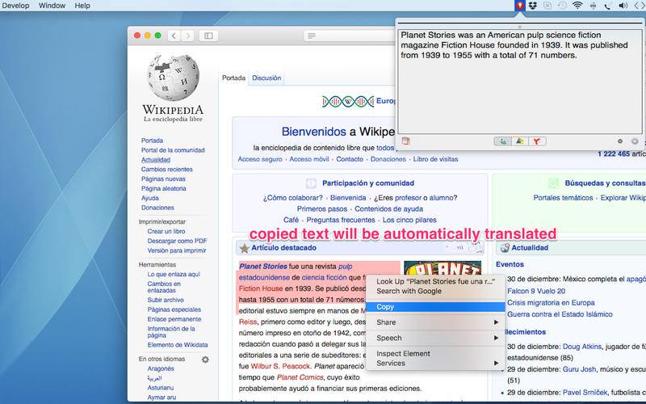This screenshot has width=646, height=404.
Task: Expand the Share submenu arrow
Action: point(496,322)
